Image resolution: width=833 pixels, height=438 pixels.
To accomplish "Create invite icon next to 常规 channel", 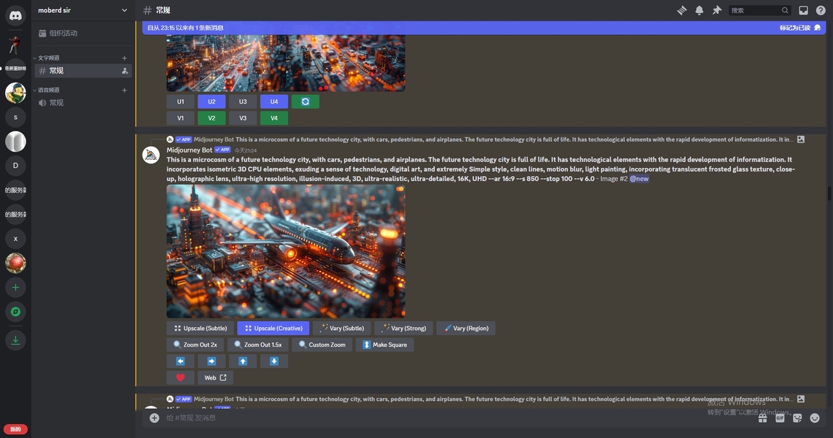I will pyautogui.click(x=125, y=71).
